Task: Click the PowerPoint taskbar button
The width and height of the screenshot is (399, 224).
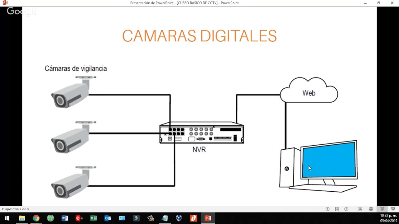Action: [x=208, y=218]
